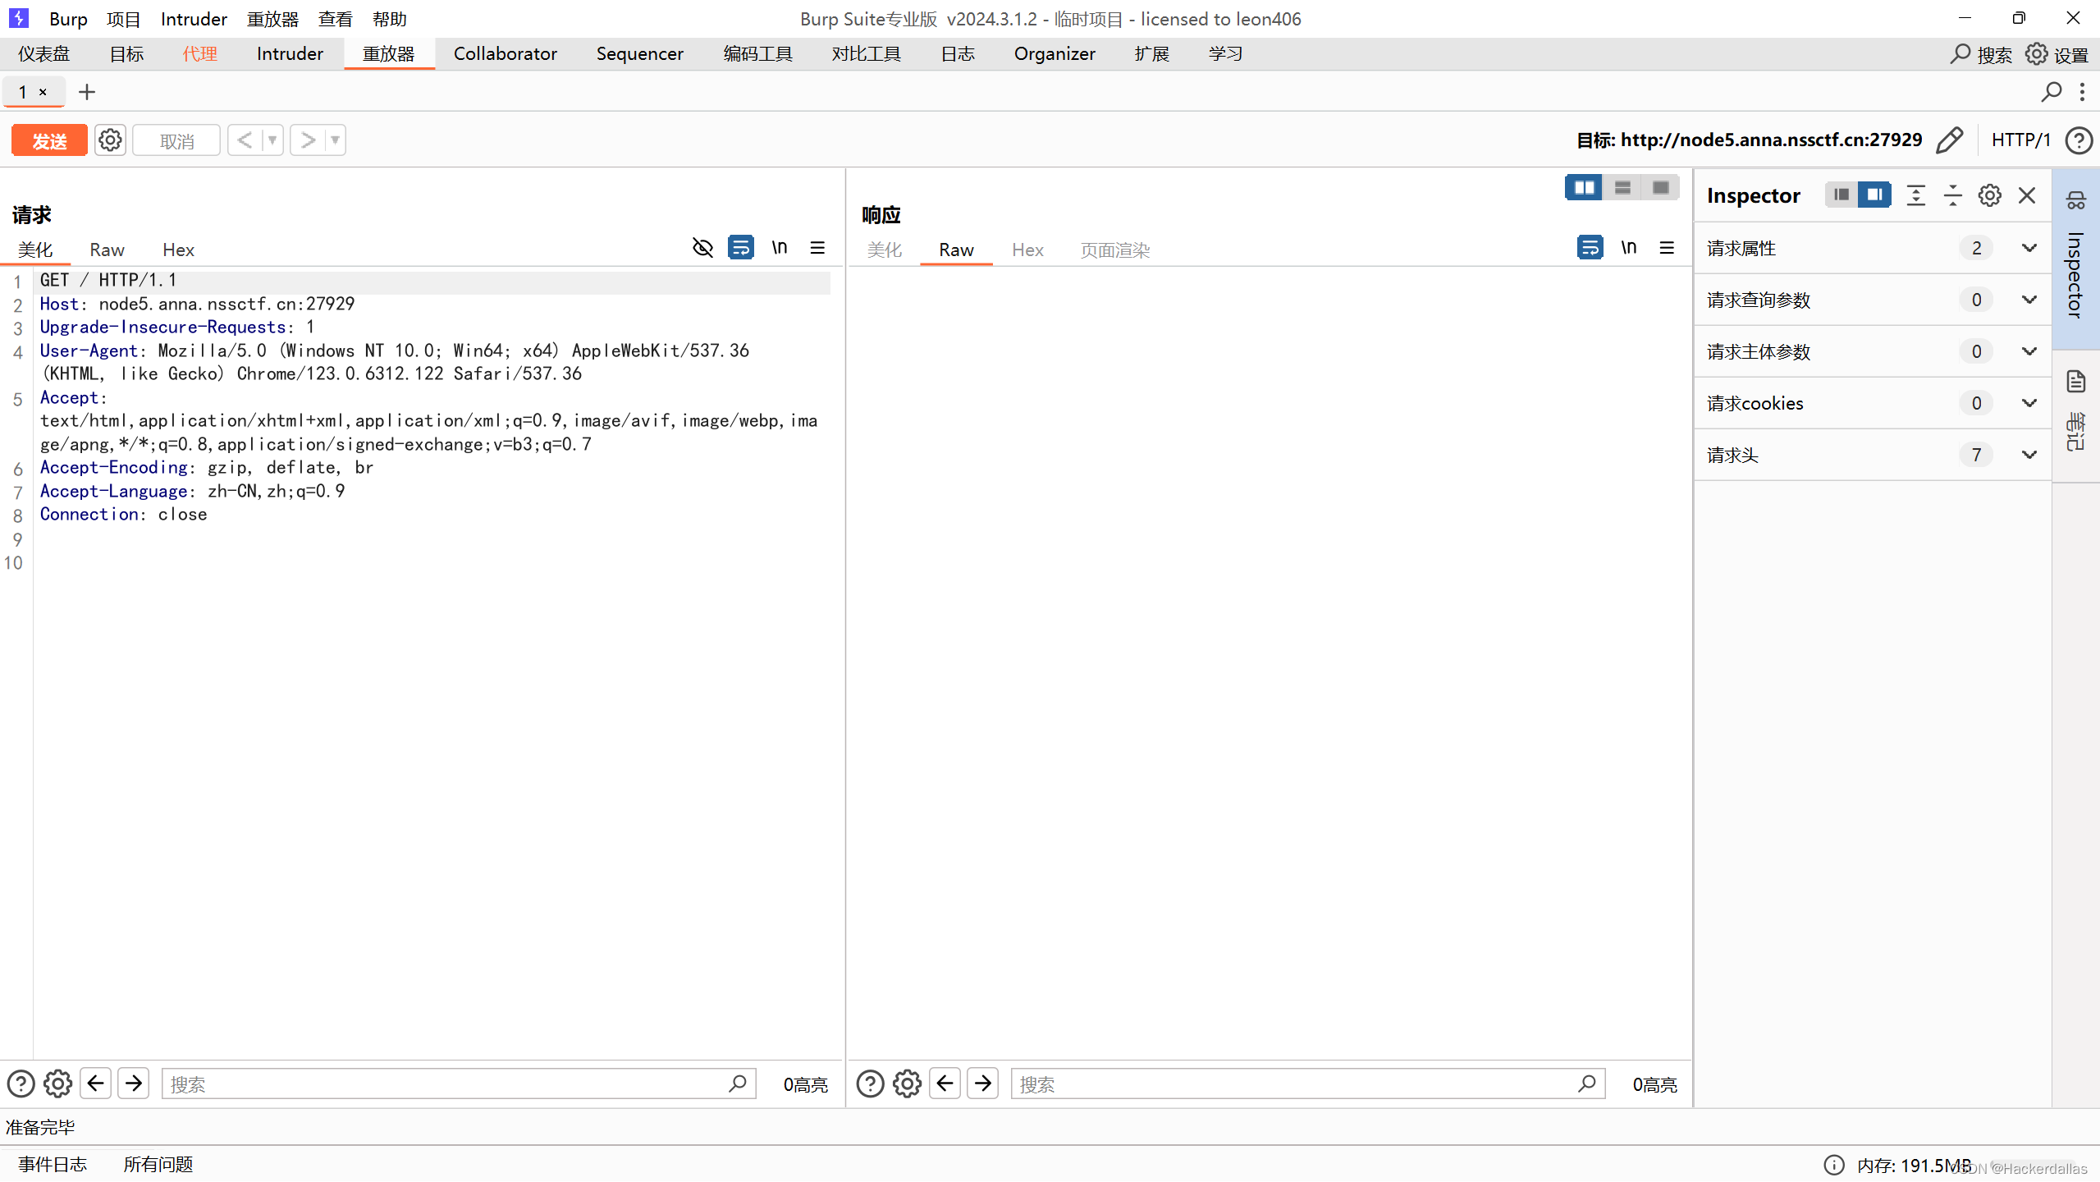
Task: Switch to the Intruder main tab
Action: (x=290, y=54)
